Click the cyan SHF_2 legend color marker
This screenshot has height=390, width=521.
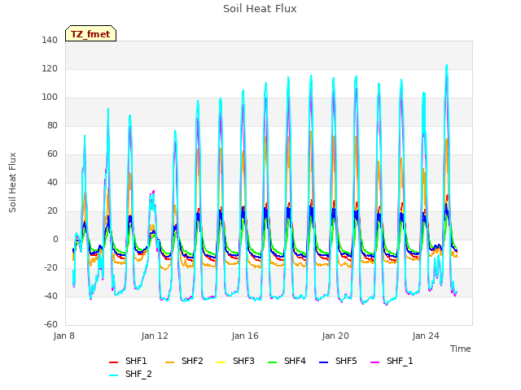[x=114, y=375]
